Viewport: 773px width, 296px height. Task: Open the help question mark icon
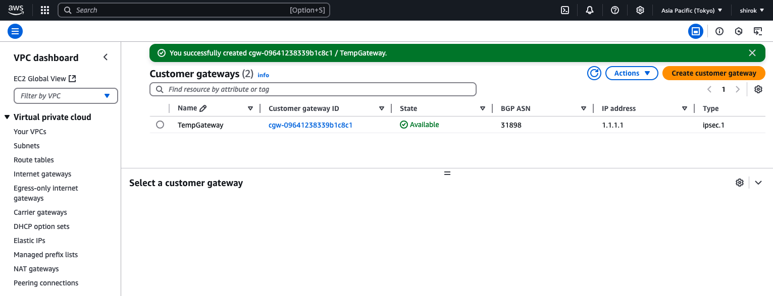point(615,10)
